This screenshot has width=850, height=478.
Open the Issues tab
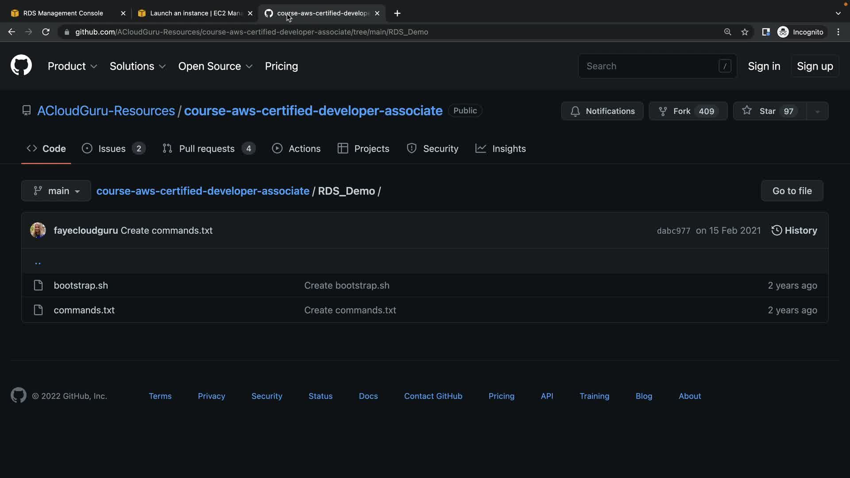pyautogui.click(x=112, y=149)
